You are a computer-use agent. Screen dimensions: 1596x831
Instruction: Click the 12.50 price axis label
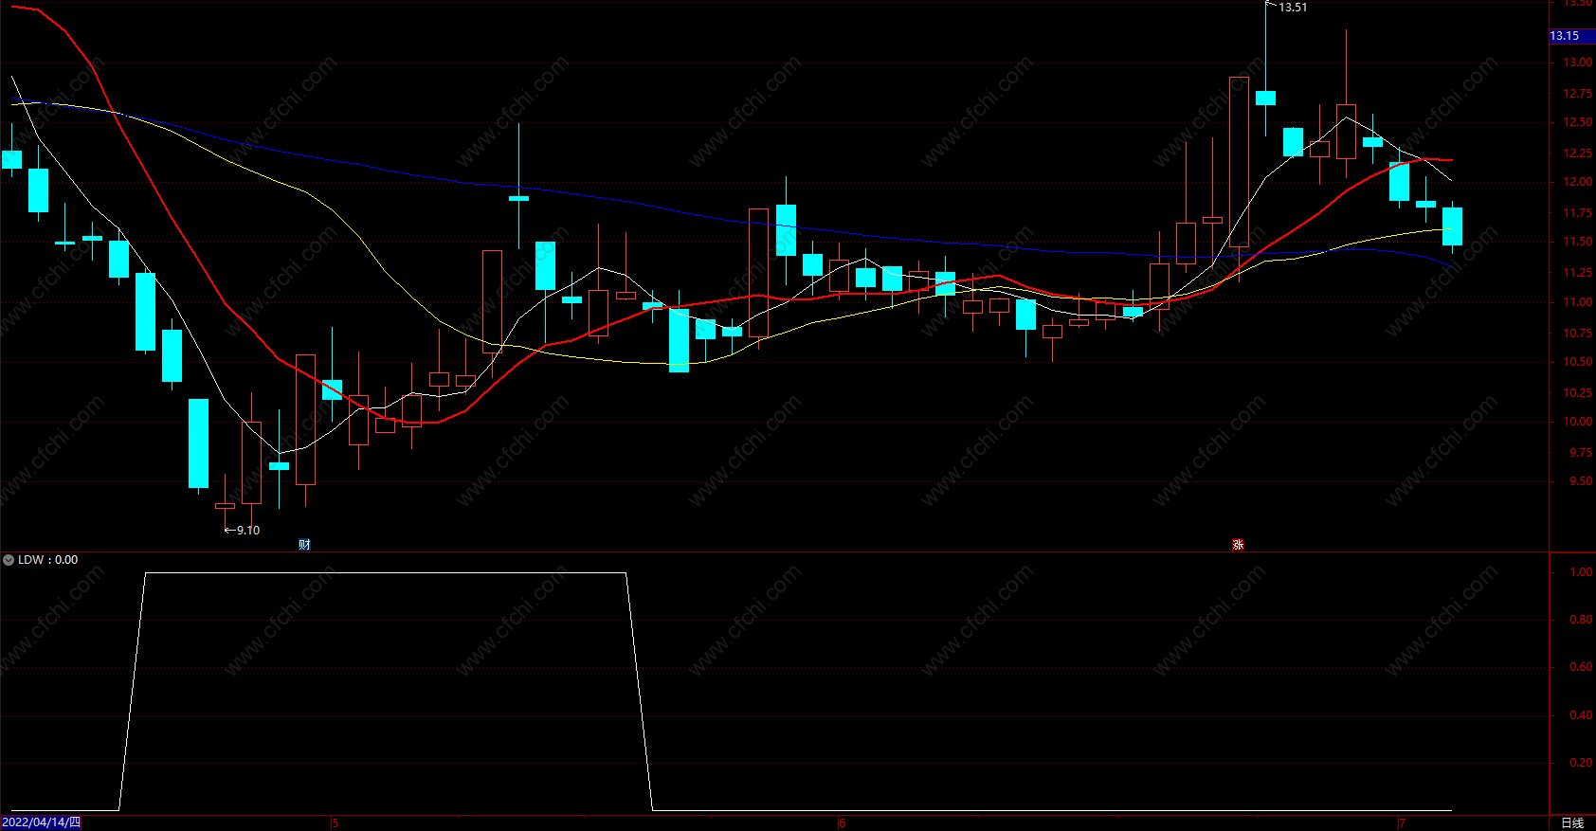[x=1578, y=122]
